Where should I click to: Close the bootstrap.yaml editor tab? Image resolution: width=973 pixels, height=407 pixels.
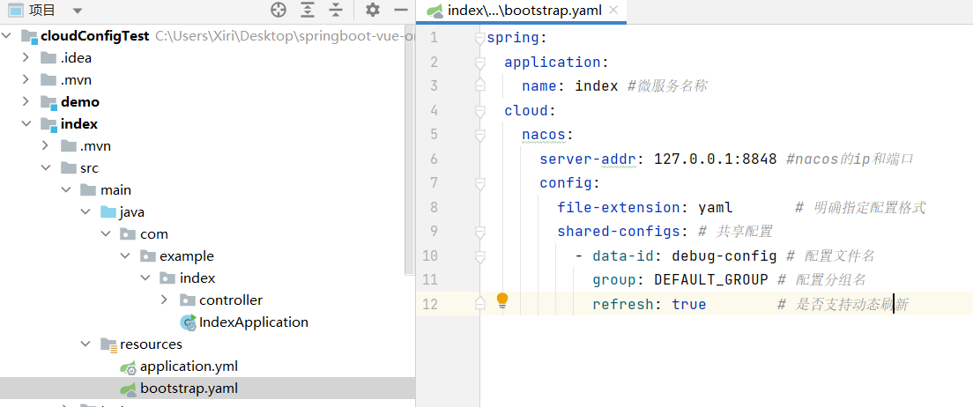point(613,10)
